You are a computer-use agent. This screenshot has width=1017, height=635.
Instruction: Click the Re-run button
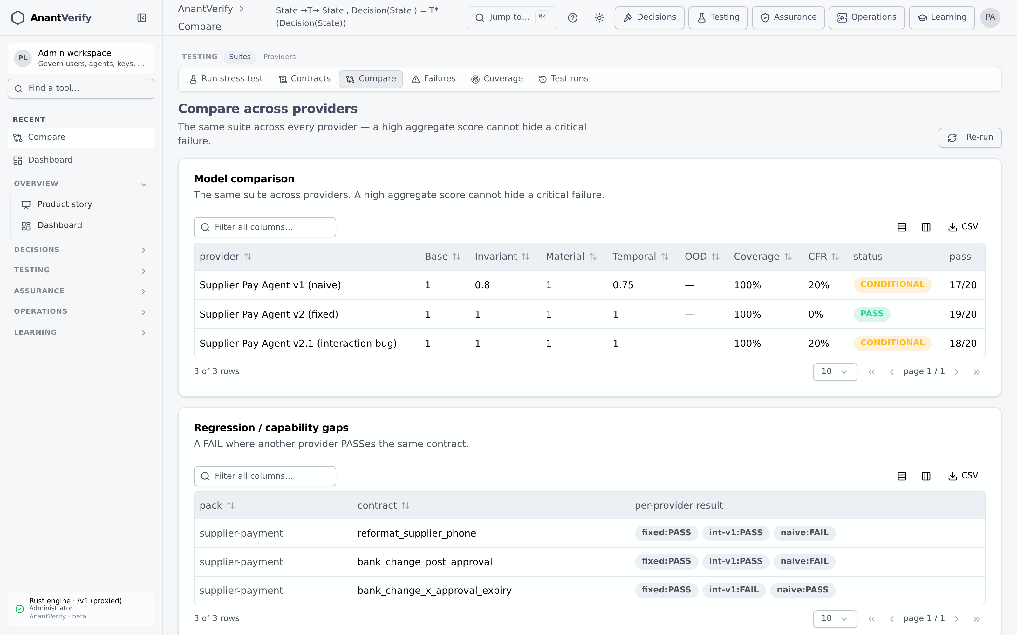970,138
